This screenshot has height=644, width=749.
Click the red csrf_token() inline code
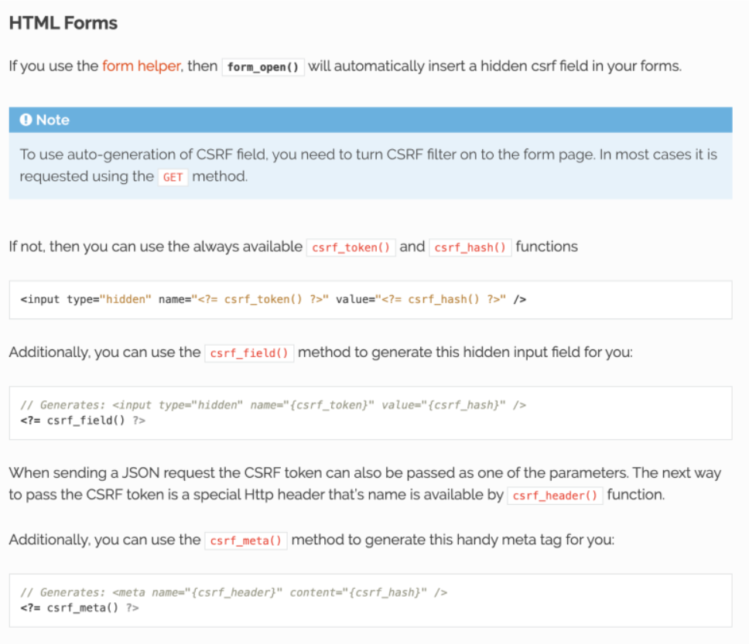351,247
